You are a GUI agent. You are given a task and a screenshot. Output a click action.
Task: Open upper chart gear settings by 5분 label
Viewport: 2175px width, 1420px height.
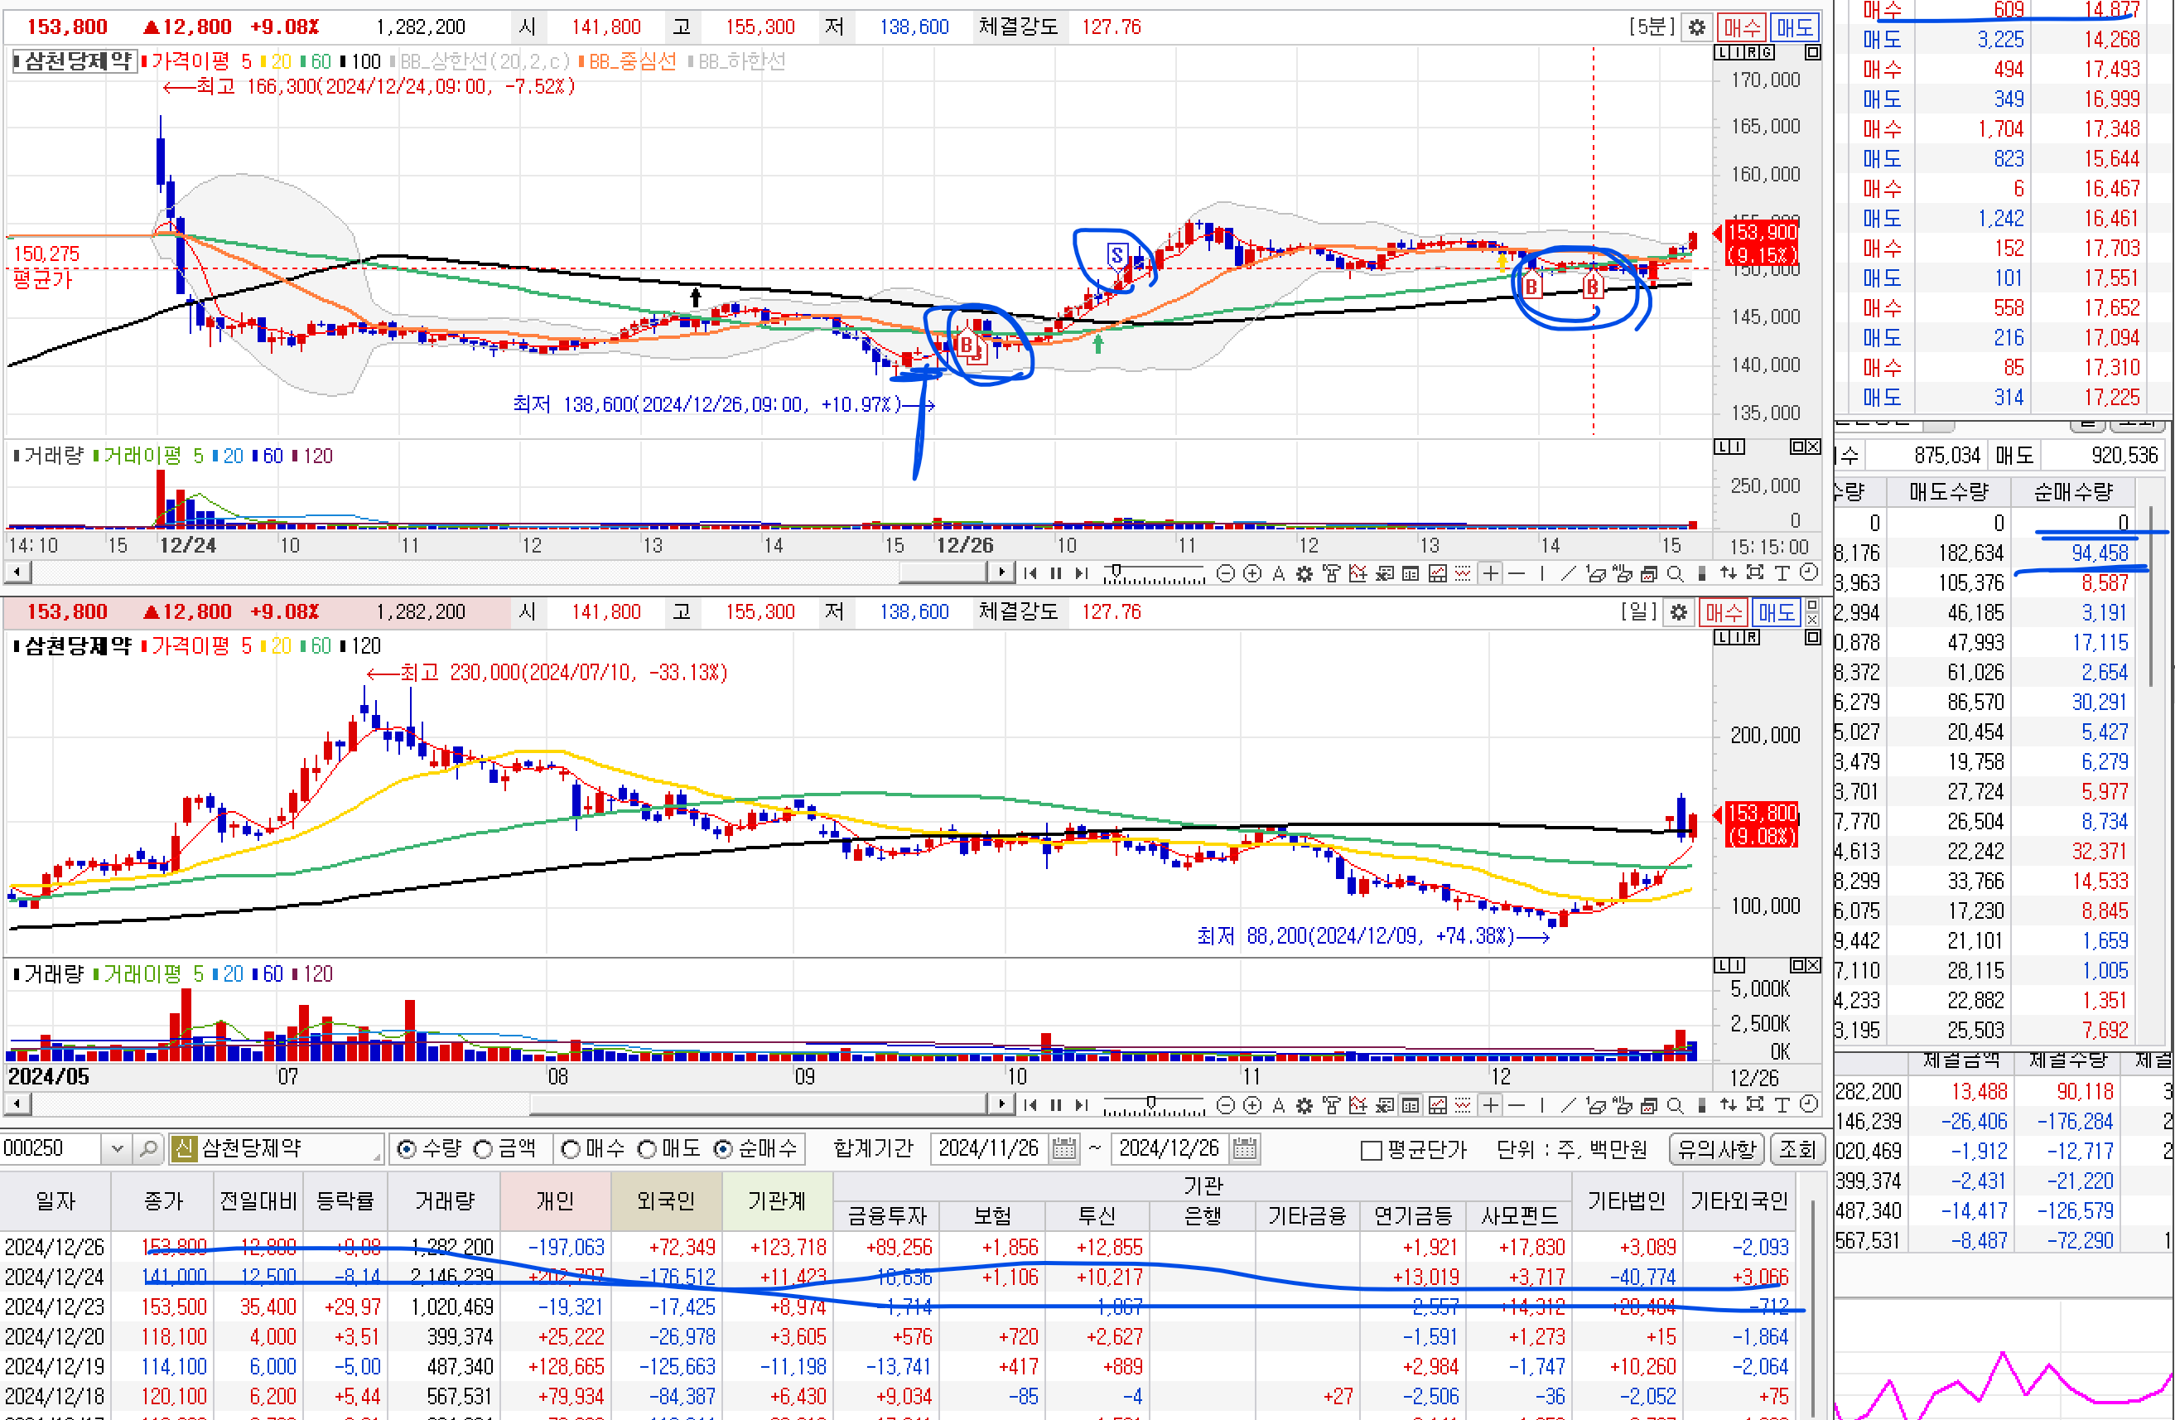tap(1696, 27)
